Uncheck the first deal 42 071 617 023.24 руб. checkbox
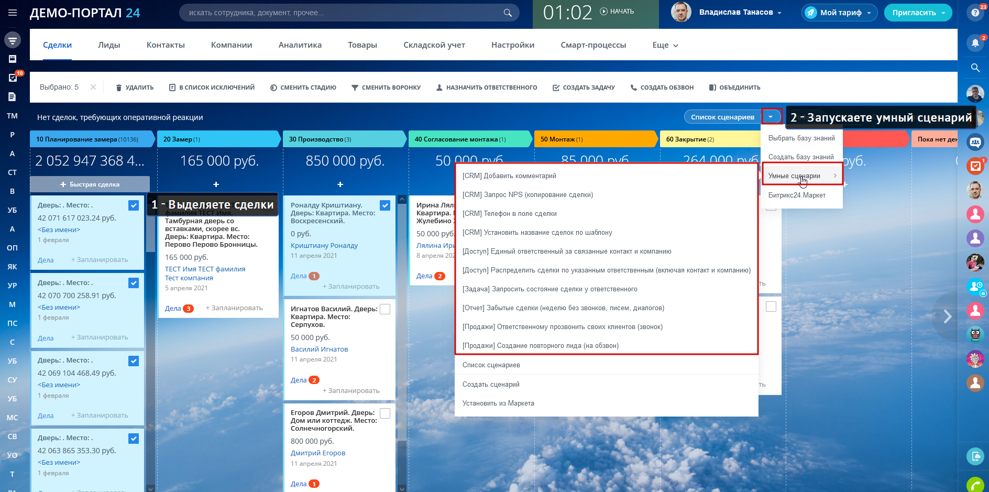Viewport: 989px width, 492px height. [134, 205]
